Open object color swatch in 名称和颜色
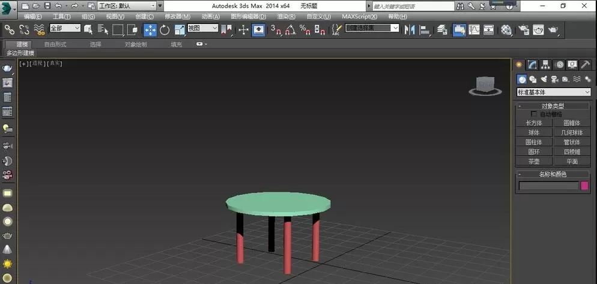Screen dimensions: 597x284 click(x=584, y=185)
